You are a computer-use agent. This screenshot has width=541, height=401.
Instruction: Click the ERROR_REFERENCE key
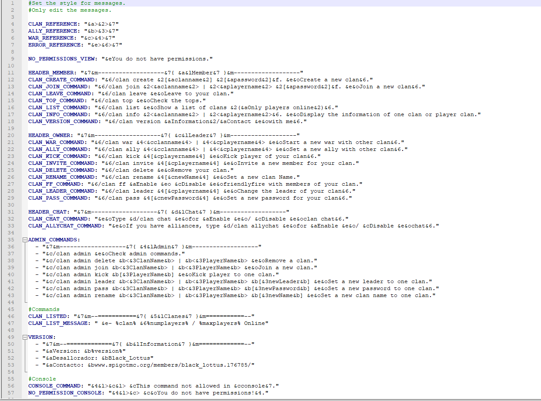point(54,45)
